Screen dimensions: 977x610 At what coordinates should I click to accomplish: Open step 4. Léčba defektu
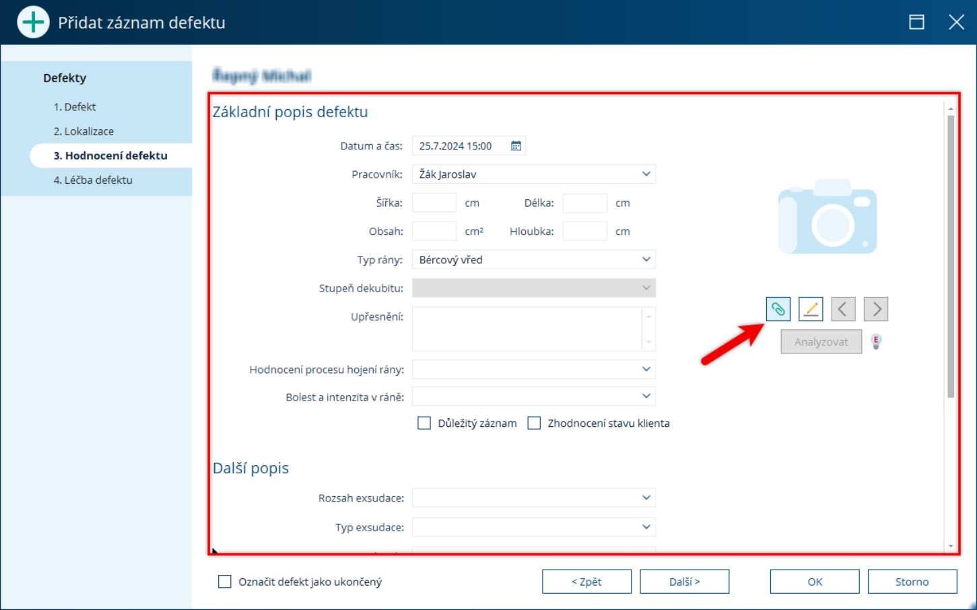93,180
